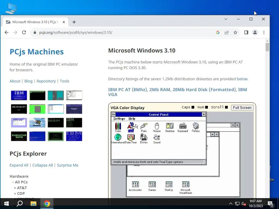Open the Keyboard settings icon

coord(183,127)
